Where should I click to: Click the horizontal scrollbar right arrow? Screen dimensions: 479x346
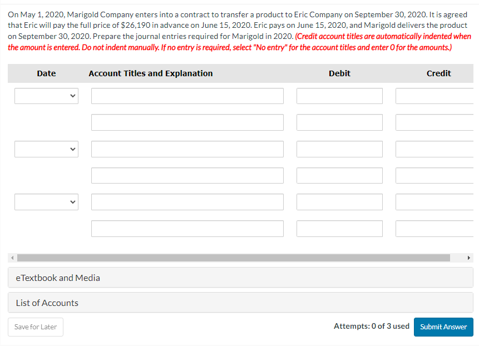tap(469, 258)
